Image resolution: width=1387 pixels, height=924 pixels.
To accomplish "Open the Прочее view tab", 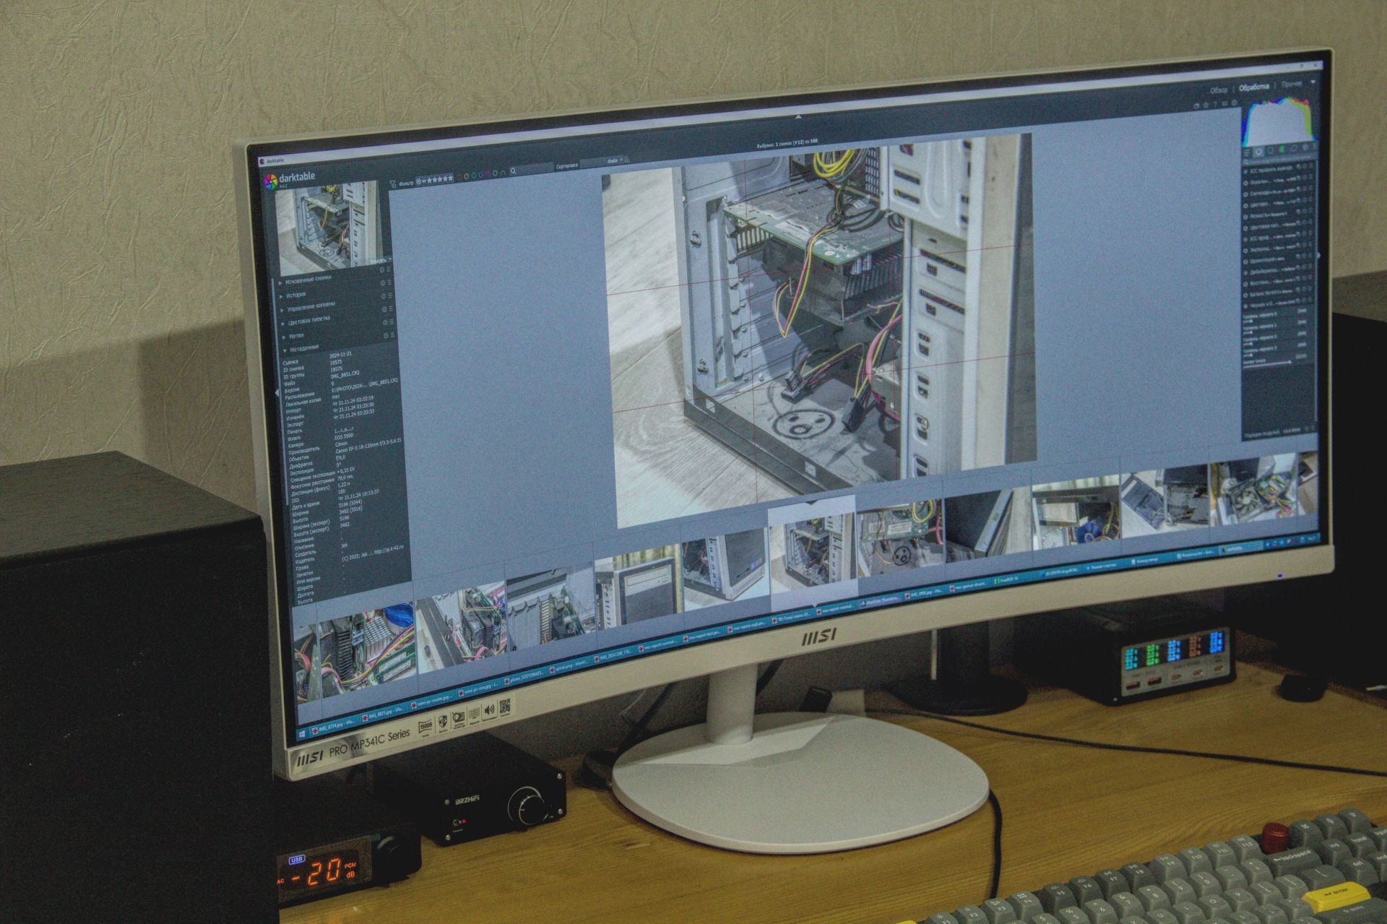I will point(1292,84).
